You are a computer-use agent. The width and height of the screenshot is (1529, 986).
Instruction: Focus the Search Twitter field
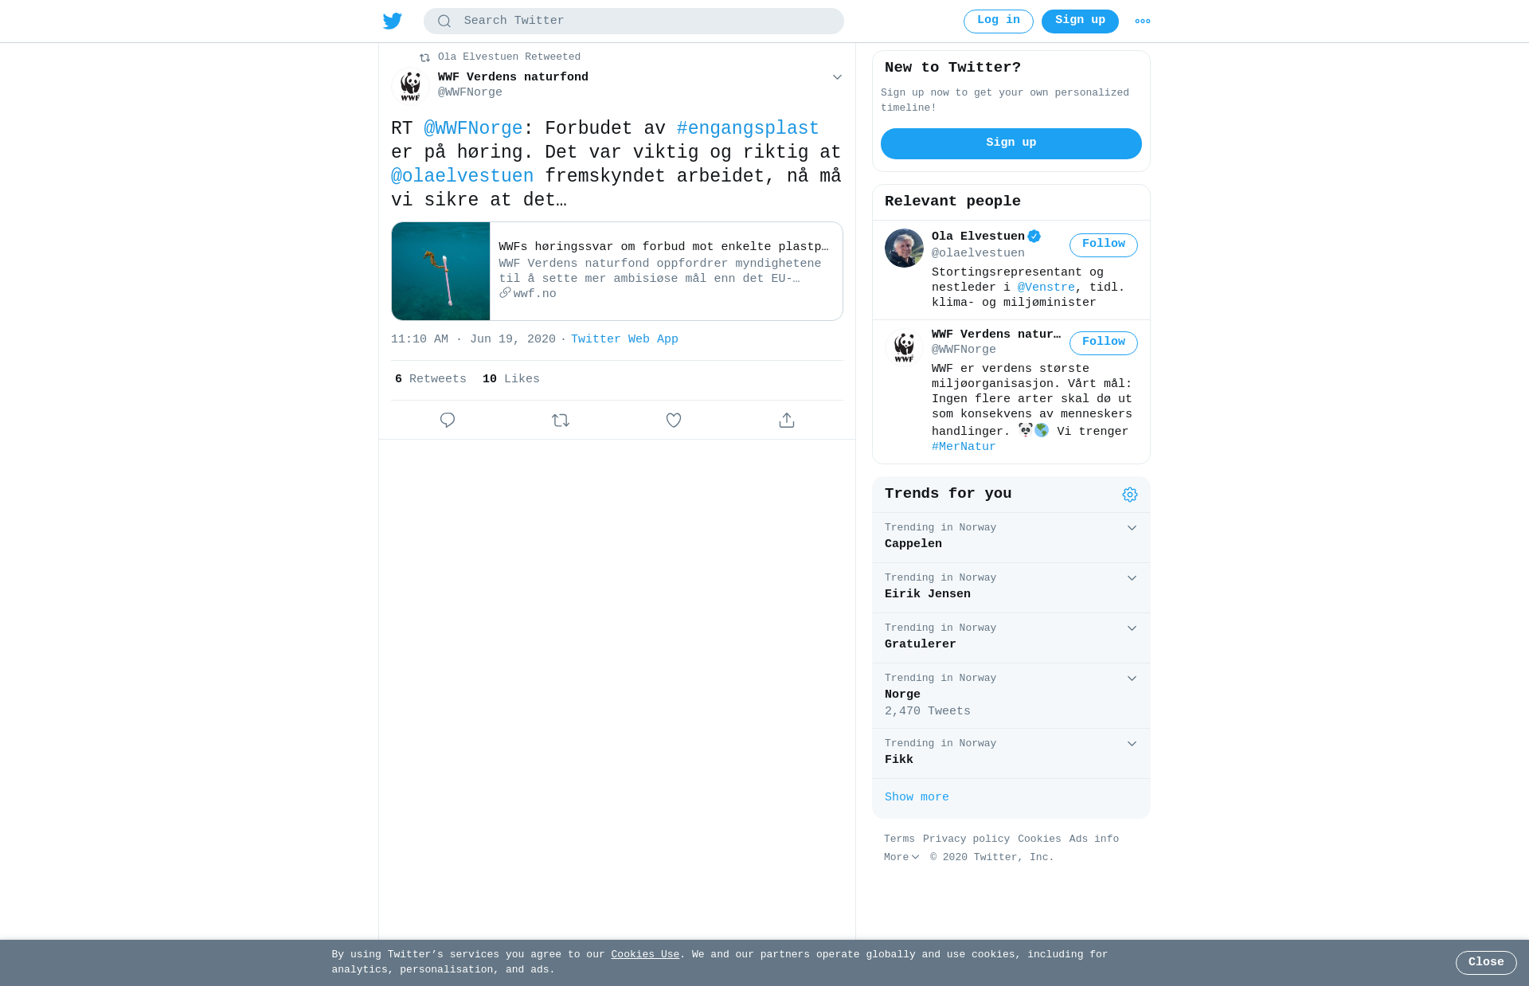(634, 21)
